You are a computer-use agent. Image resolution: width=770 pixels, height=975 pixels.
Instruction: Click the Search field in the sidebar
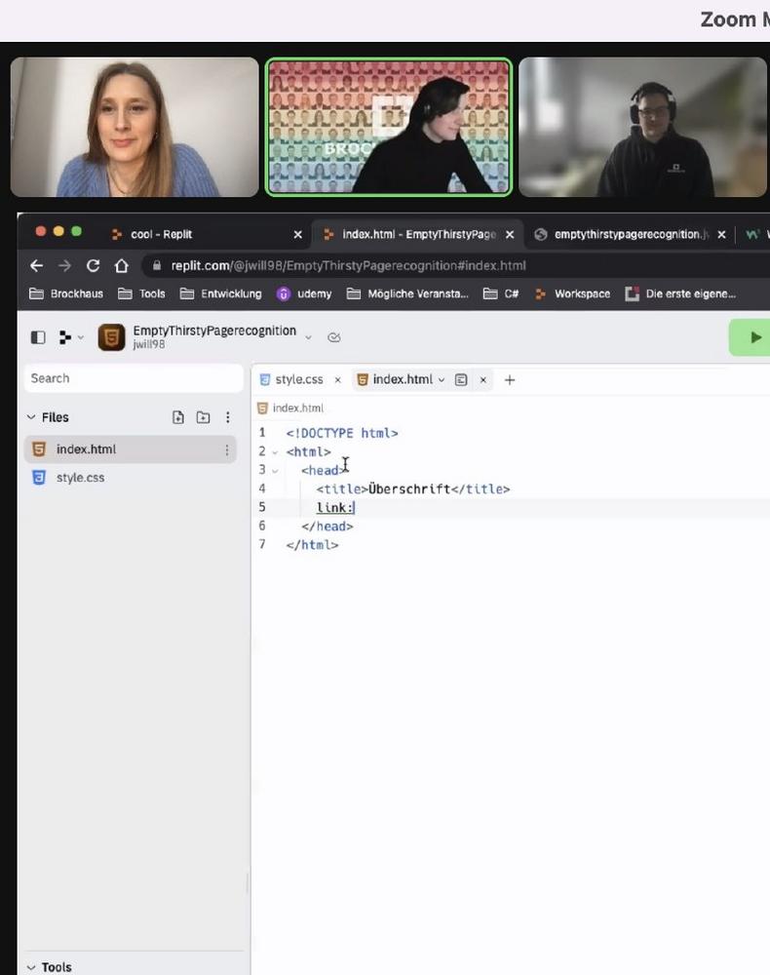click(x=132, y=378)
